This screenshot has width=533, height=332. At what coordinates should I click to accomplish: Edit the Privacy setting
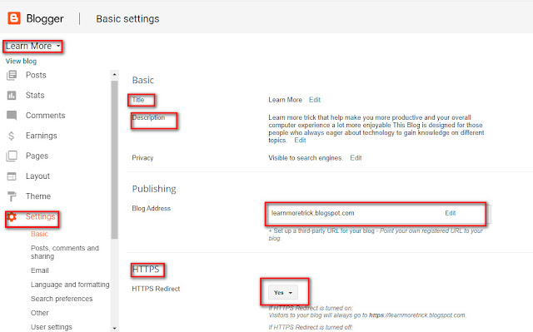(356, 158)
